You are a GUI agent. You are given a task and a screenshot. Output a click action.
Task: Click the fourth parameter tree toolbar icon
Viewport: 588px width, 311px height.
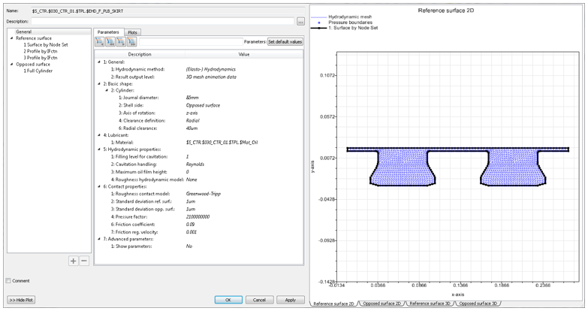click(131, 43)
